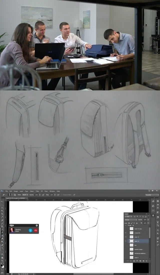Click the foreground color swatch
Image resolution: width=160 pixels, height=275 pixels.
pyautogui.click(x=1, y=265)
